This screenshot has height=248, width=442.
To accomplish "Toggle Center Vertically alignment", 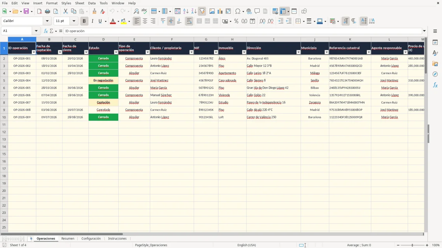I will 171,21.
